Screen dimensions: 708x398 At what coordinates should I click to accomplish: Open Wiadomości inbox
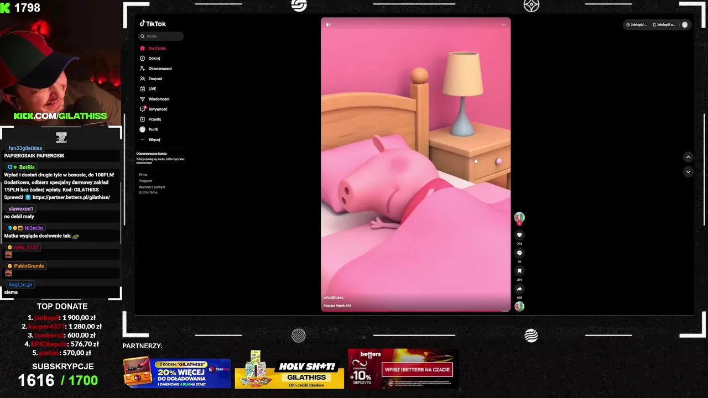154,99
